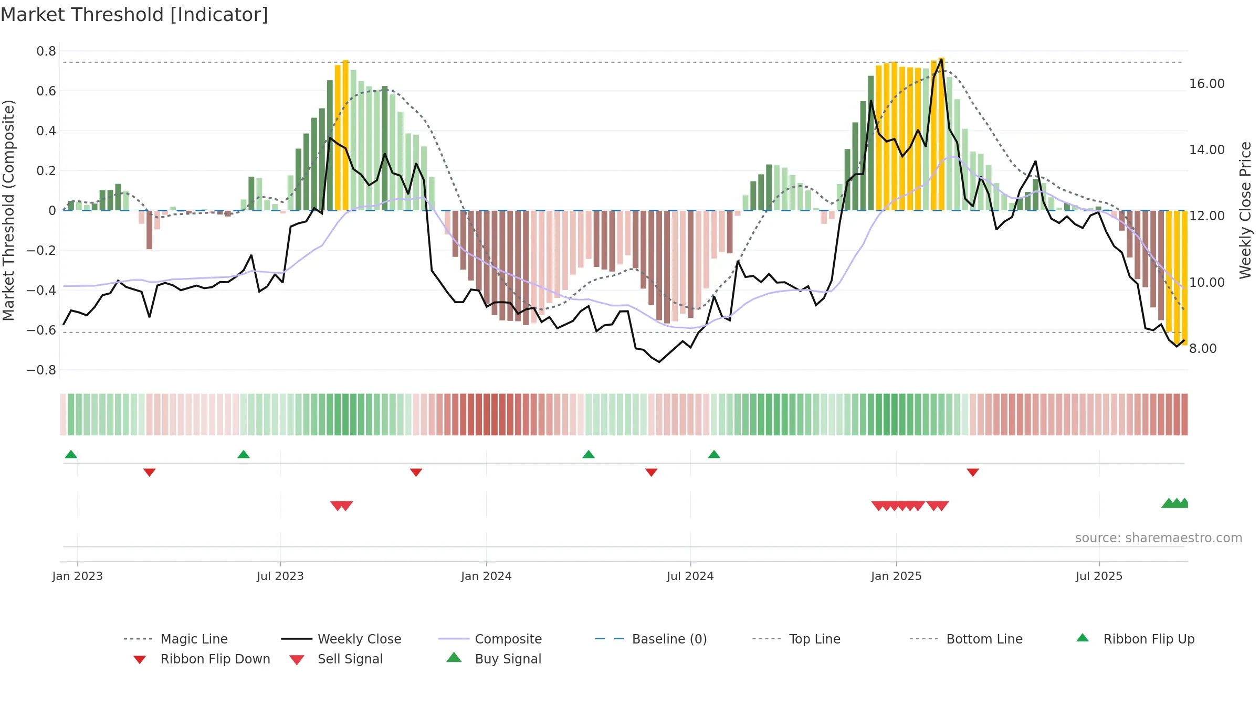Image resolution: width=1260 pixels, height=708 pixels.
Task: Click the ribbon flip down marker in early 2025
Action: pyautogui.click(x=973, y=473)
